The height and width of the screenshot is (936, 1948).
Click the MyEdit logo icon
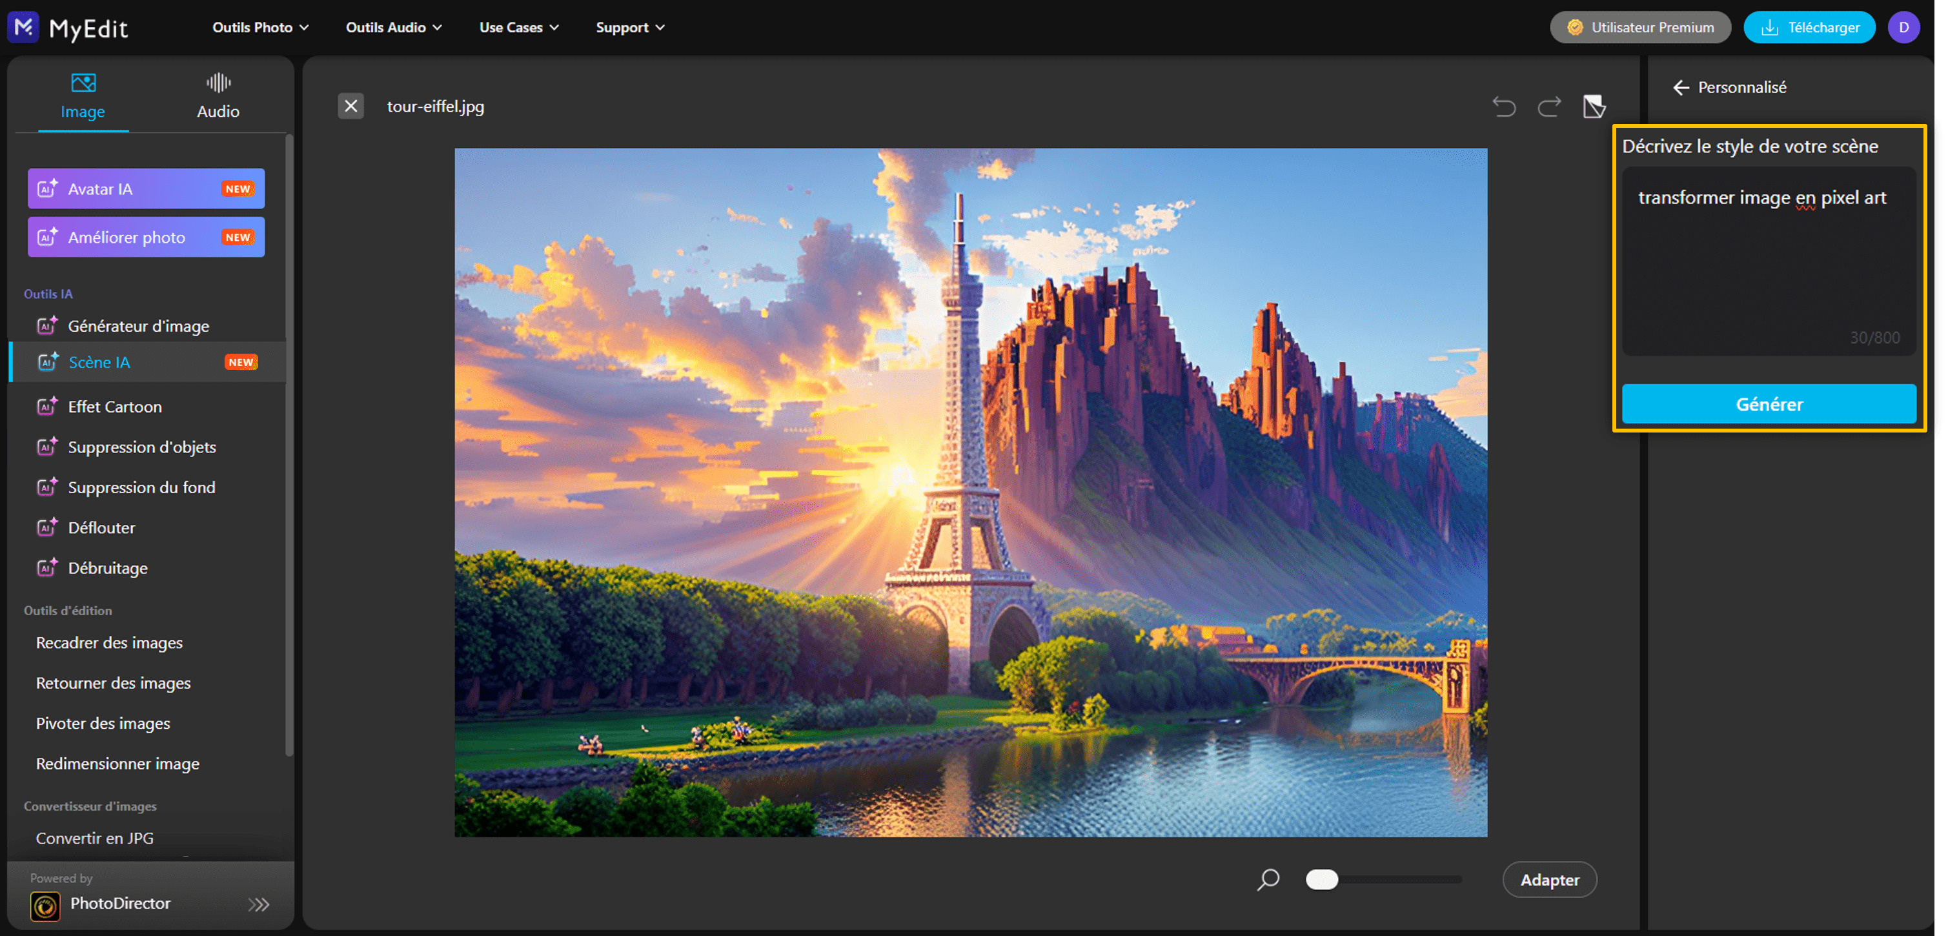coord(23,27)
